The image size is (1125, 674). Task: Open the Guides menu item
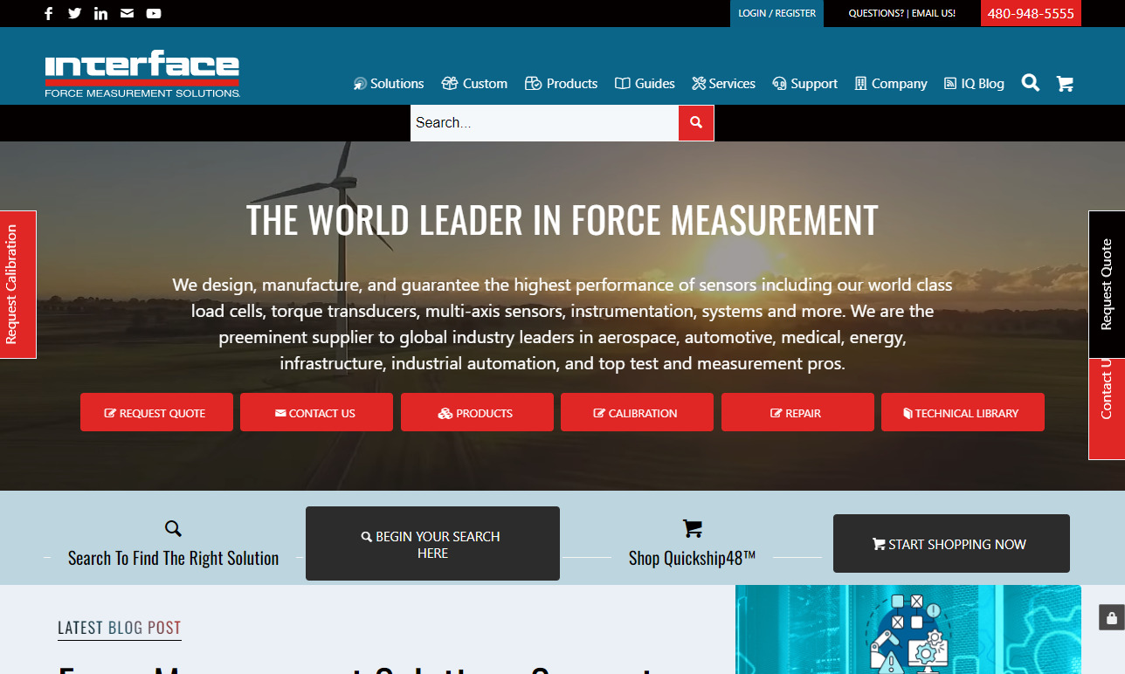(x=645, y=84)
